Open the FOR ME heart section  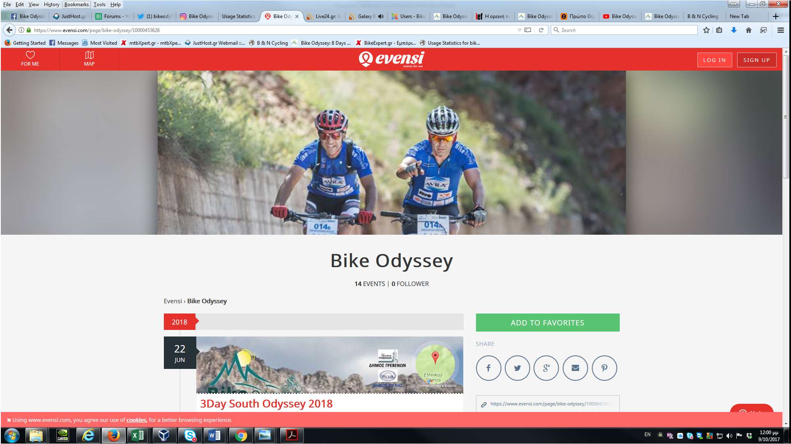point(30,59)
